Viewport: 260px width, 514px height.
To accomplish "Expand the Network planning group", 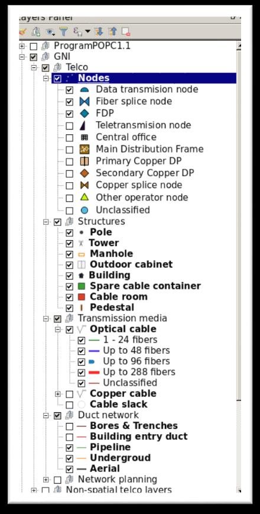I will [46, 480].
